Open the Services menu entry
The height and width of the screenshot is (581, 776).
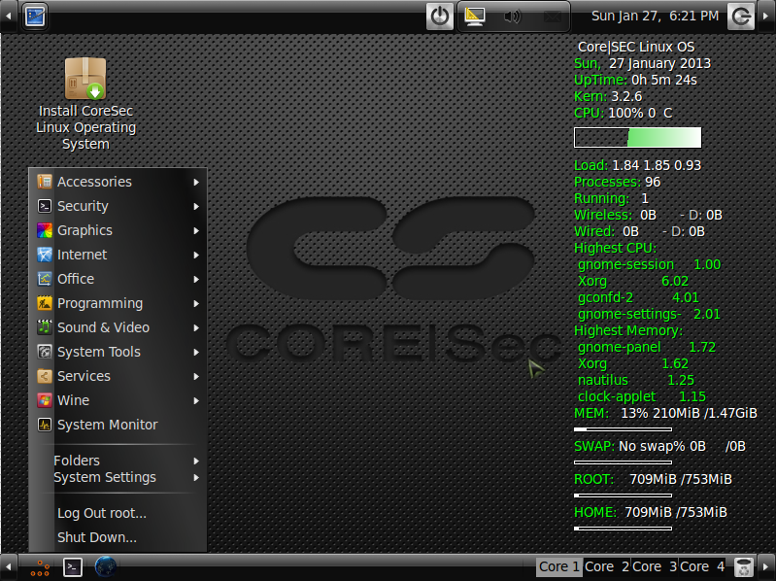click(x=118, y=376)
